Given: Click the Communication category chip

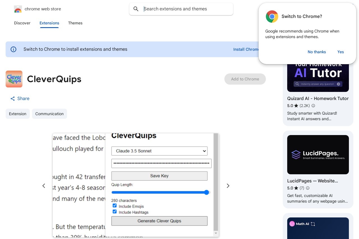Looking at the screenshot, I should (x=49, y=114).
